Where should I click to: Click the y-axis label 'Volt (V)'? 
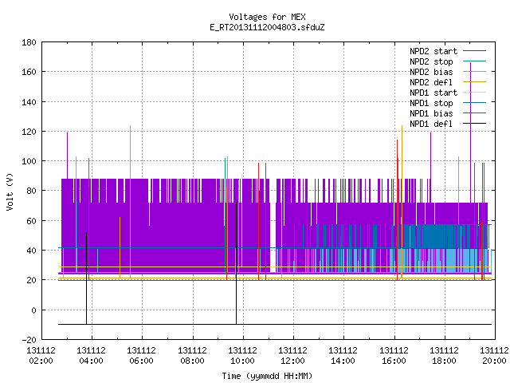10,191
